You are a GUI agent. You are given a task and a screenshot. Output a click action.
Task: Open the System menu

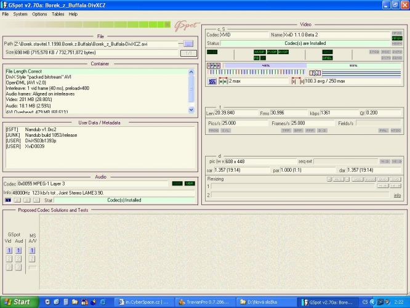(20, 14)
